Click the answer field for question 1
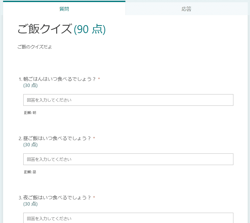The width and height of the screenshot is (250, 223). pos(128,100)
